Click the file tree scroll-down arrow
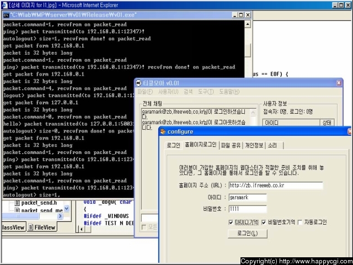This screenshot has width=353, height=265. [x=66, y=209]
